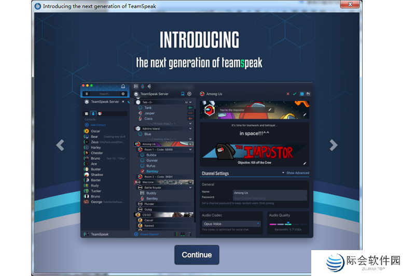Switch to the groups tab above Contacts
This screenshot has width=415, height=276.
pyautogui.click(x=100, y=113)
